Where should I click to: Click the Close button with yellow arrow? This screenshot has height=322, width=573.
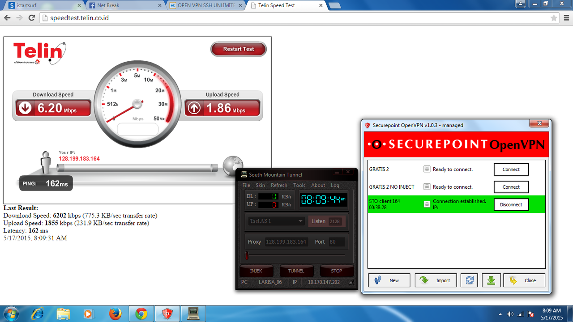(x=524, y=280)
